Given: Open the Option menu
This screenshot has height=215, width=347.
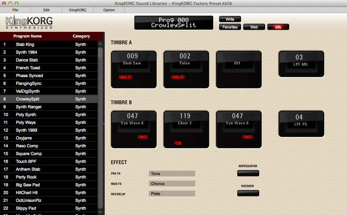Looking at the screenshot, I should (109, 10).
